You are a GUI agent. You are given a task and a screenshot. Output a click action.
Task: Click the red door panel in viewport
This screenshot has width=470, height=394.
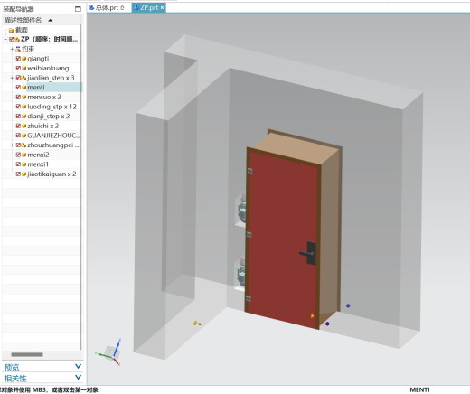pyautogui.click(x=283, y=238)
